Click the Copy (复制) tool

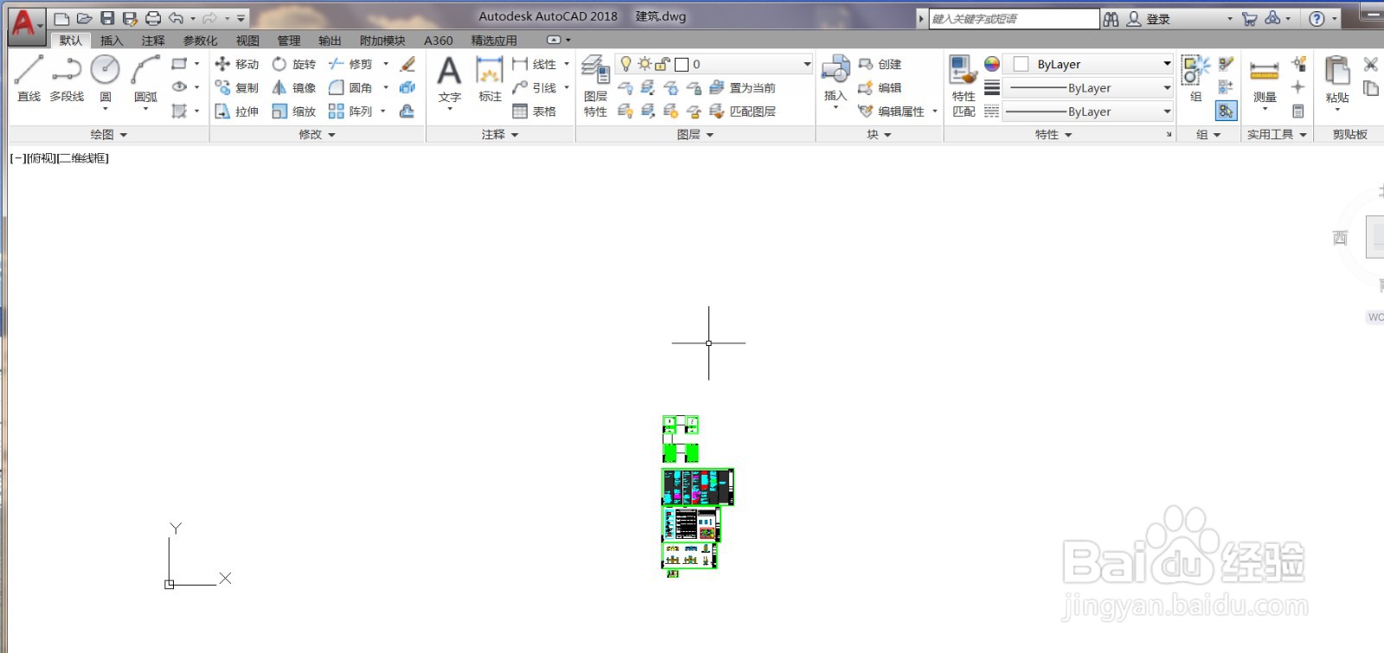pos(237,87)
